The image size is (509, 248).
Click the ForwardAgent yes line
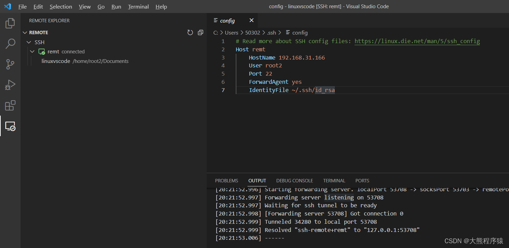(275, 82)
